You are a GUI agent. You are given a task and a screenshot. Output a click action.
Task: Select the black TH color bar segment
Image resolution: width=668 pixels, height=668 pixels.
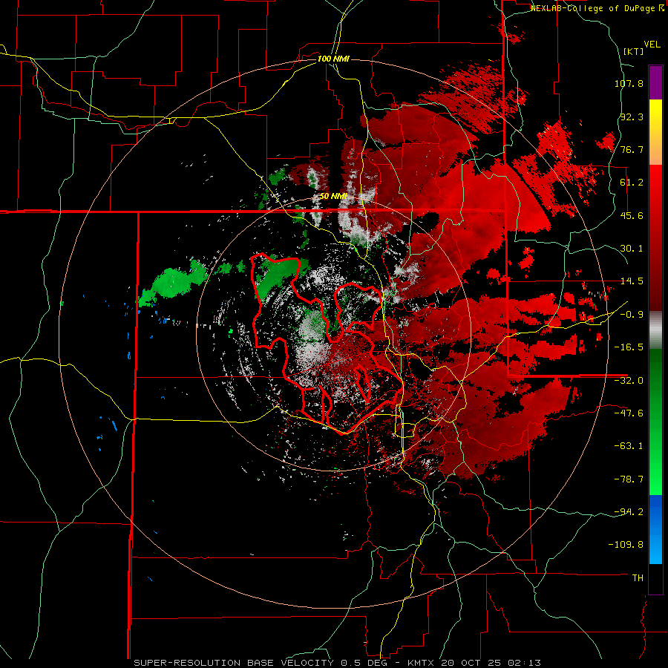coord(655,578)
